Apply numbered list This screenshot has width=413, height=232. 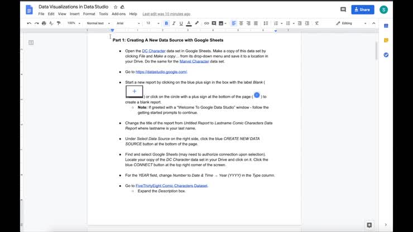pos(276,23)
